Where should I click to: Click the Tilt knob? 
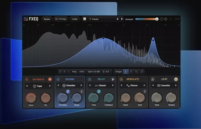tap(46, 98)
